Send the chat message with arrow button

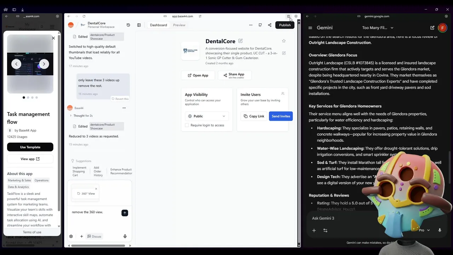(x=125, y=213)
